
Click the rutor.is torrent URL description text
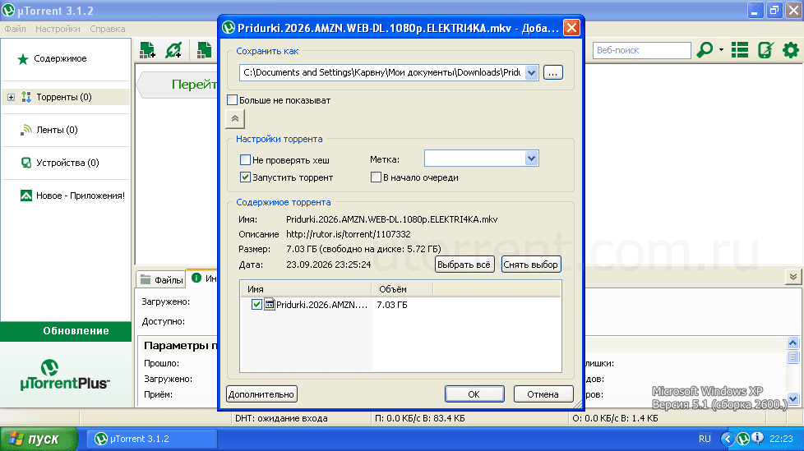click(x=349, y=234)
